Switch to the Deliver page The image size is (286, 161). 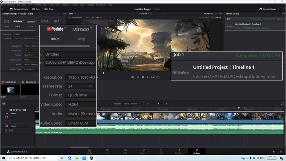point(197,152)
